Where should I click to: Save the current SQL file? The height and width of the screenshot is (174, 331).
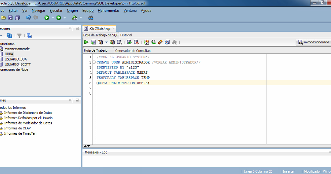point(10,18)
